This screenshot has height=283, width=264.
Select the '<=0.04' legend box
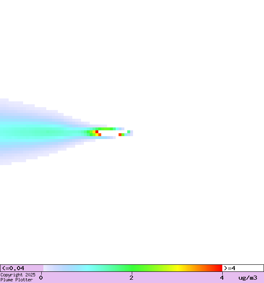pos(21,268)
